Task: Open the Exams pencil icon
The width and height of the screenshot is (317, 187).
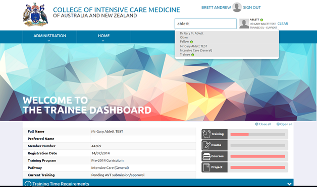Action: point(206,145)
